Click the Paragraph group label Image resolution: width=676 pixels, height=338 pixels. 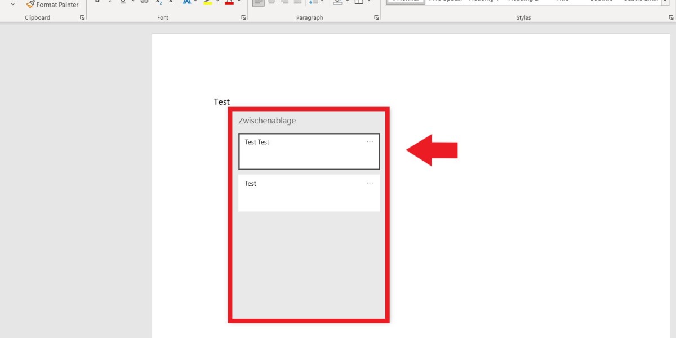pyautogui.click(x=309, y=18)
